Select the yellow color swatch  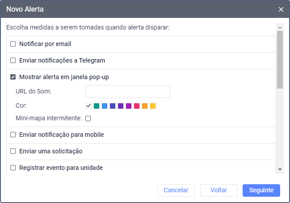153,106
